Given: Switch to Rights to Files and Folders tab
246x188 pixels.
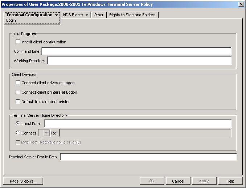Looking at the screenshot, I should 132,15.
